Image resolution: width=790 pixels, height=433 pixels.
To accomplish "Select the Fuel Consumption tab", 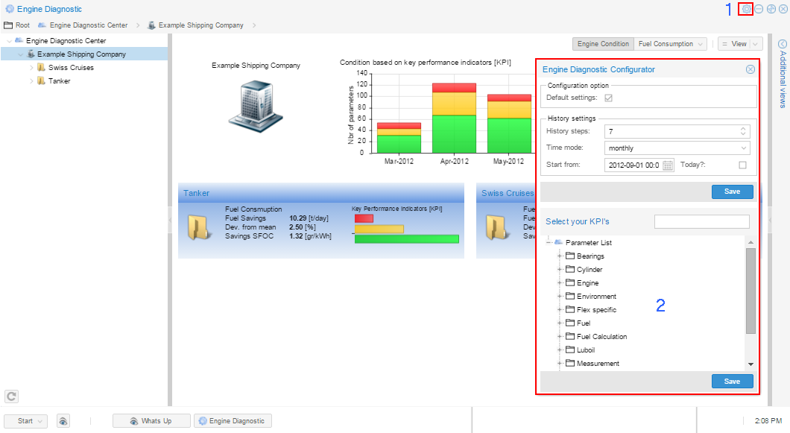I will [x=666, y=43].
